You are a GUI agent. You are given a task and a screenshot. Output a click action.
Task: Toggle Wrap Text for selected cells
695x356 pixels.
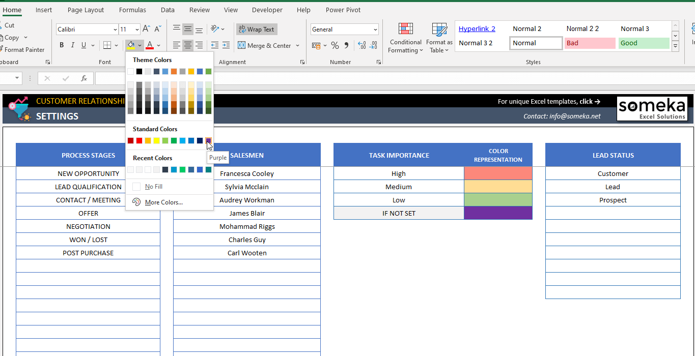point(257,29)
